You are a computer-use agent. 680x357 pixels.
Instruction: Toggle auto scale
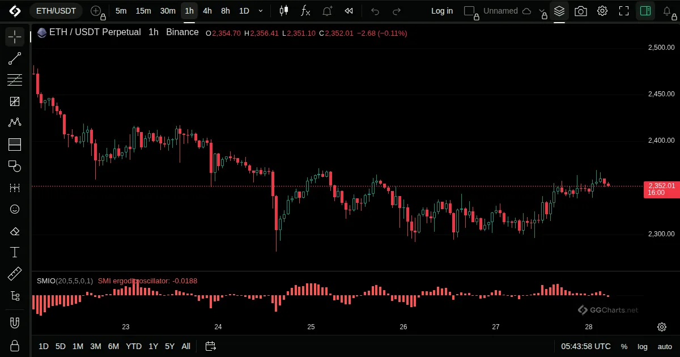point(665,346)
